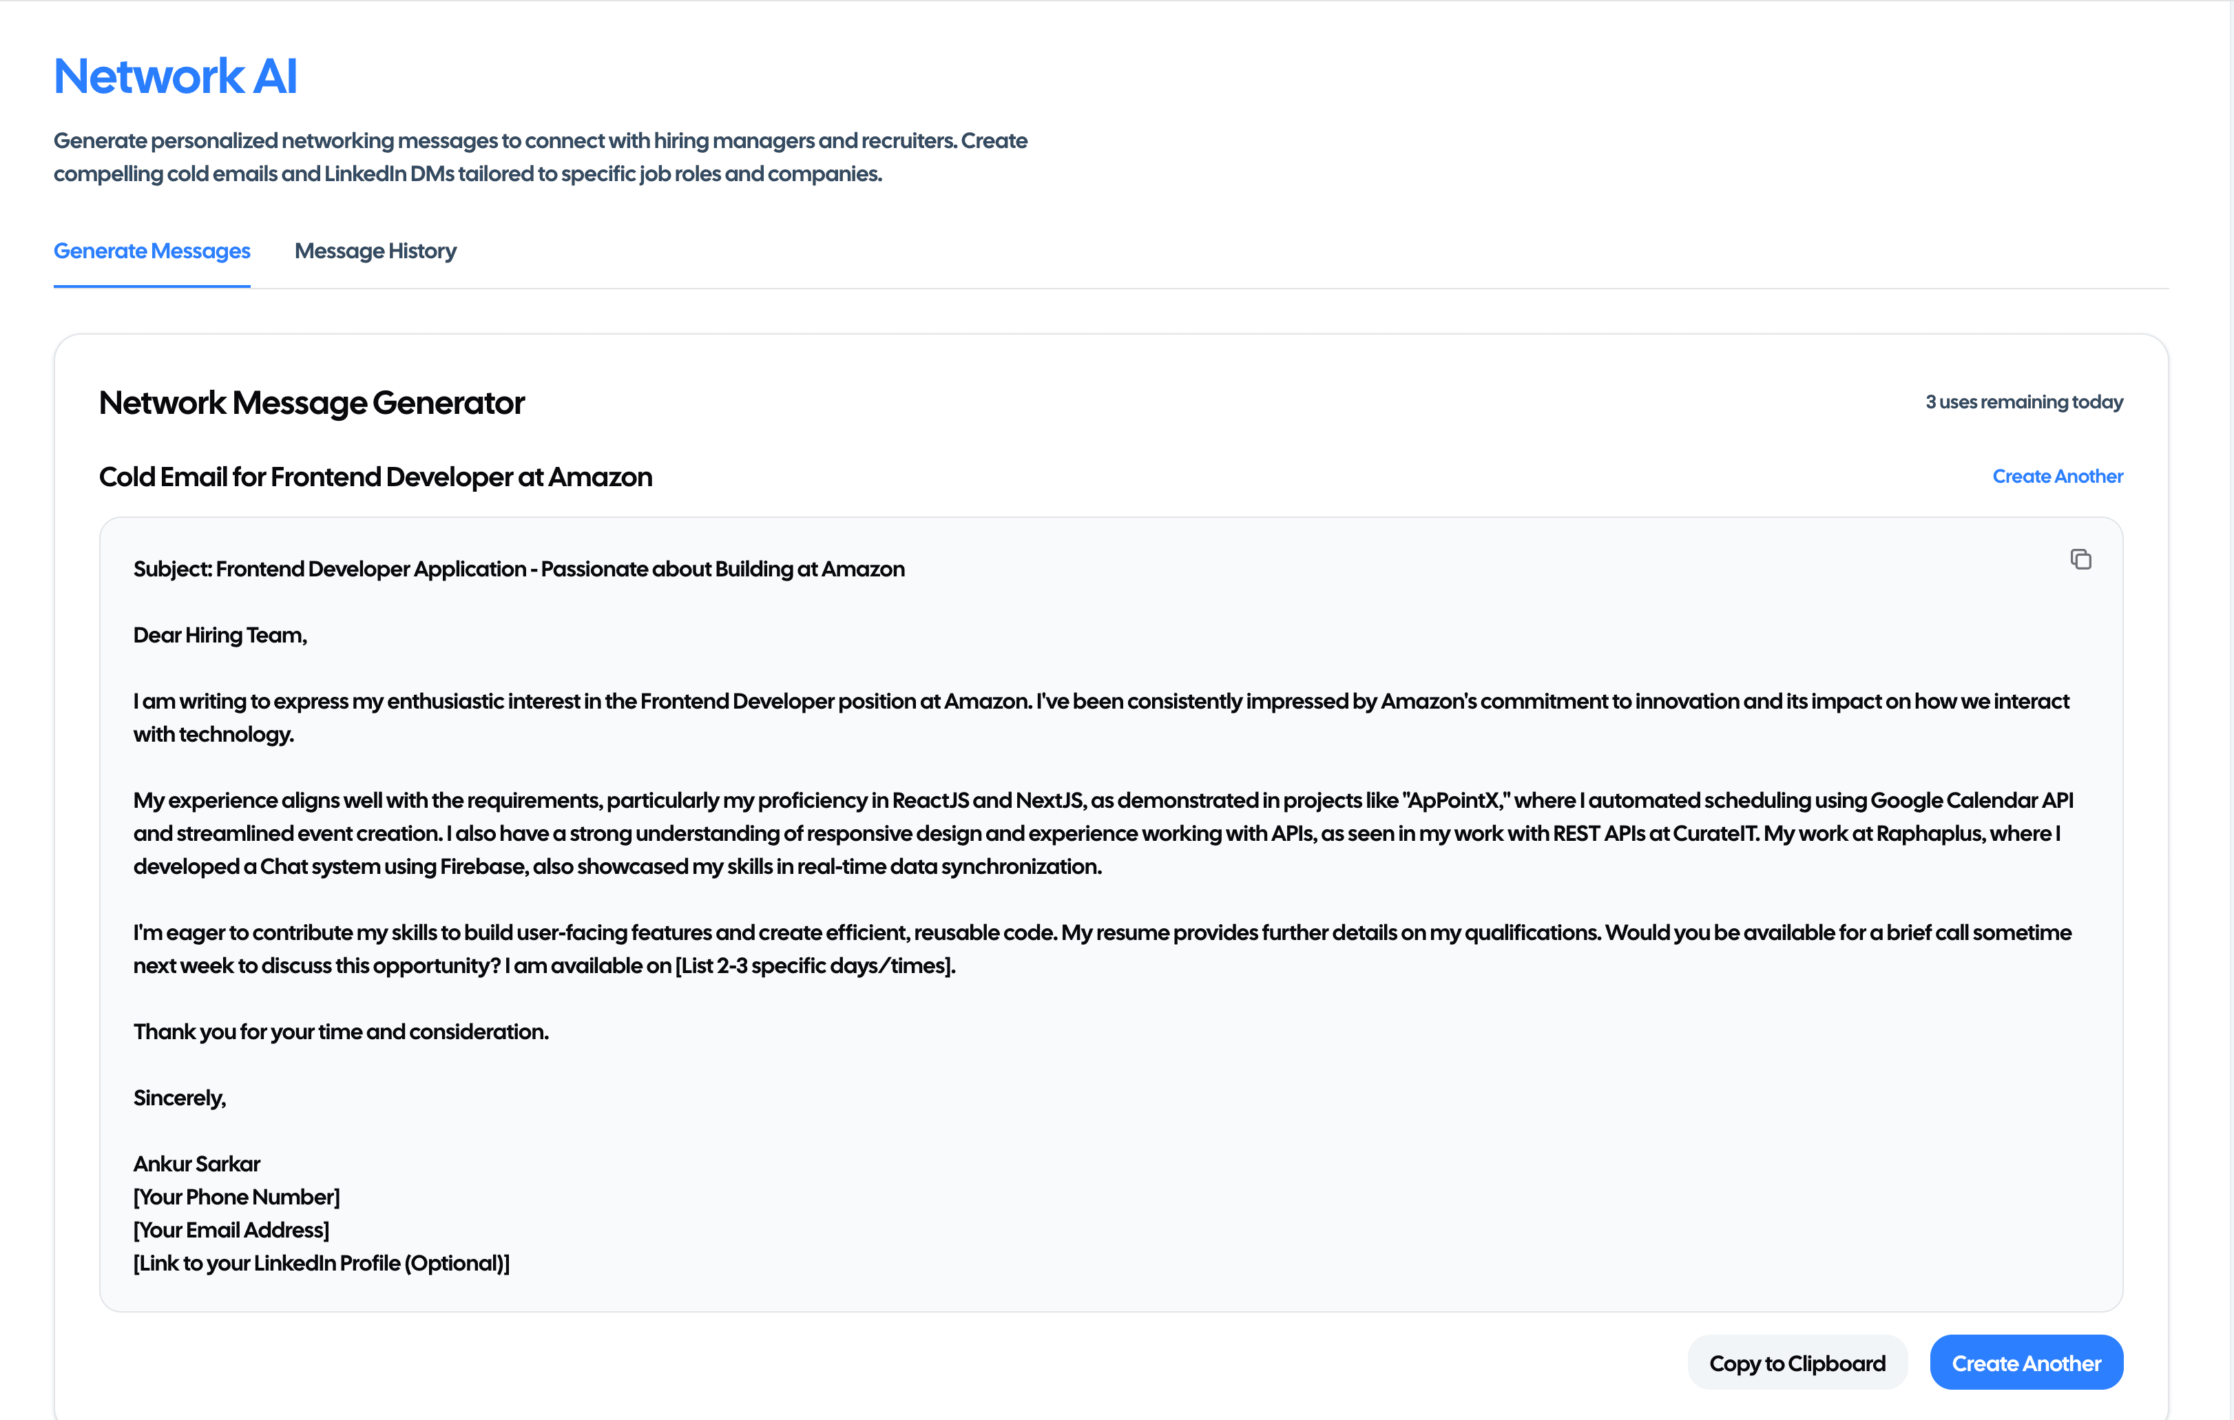This screenshot has width=2234, height=1420.
Task: Click the [List 2-3 specific days/times] placeholder
Action: pos(815,965)
